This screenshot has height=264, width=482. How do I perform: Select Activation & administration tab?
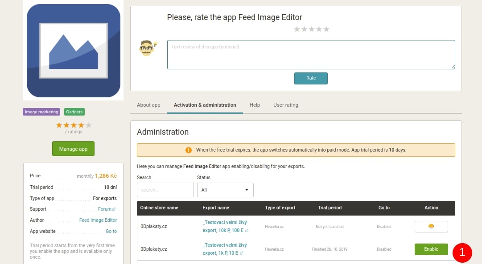(205, 105)
